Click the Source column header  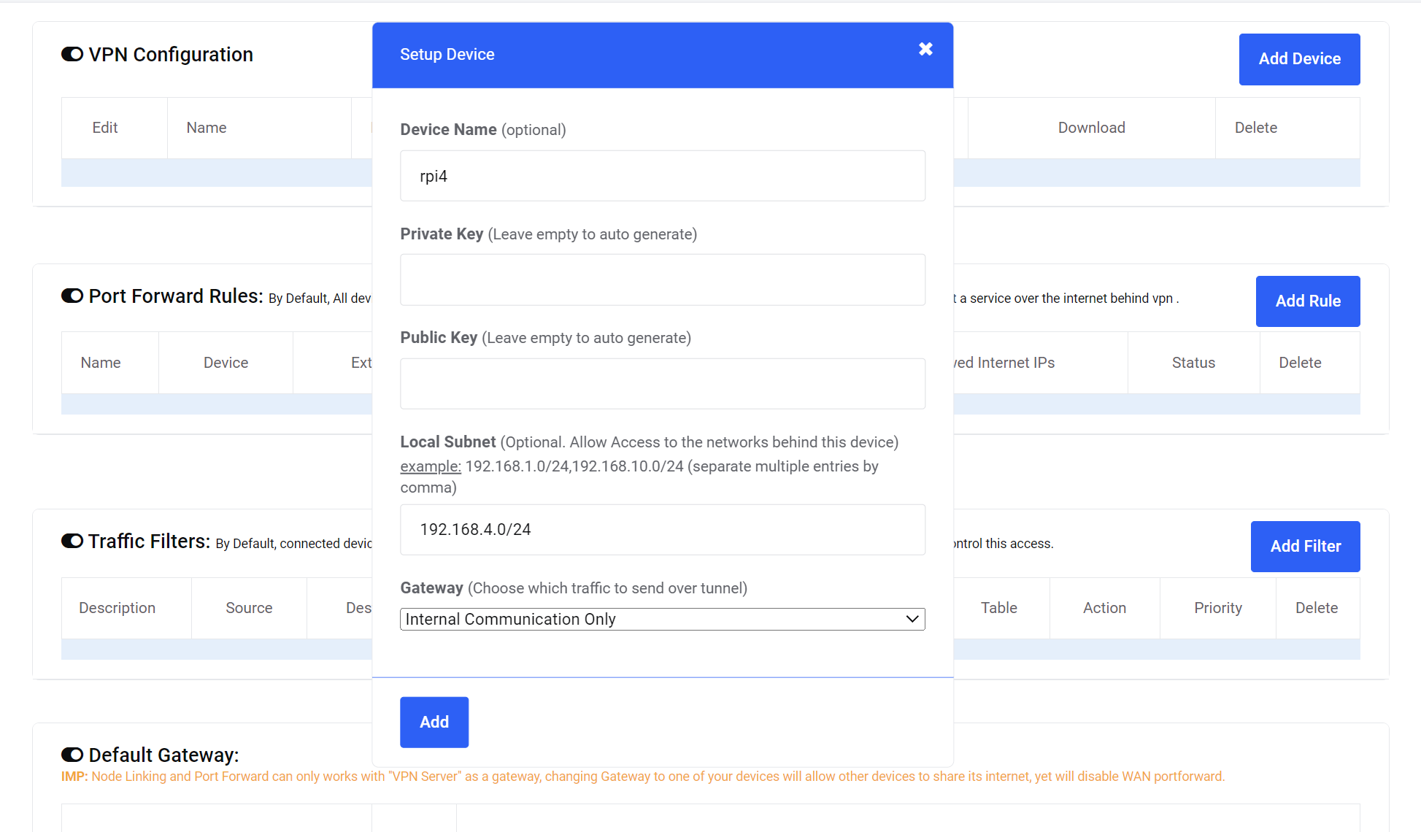click(249, 608)
